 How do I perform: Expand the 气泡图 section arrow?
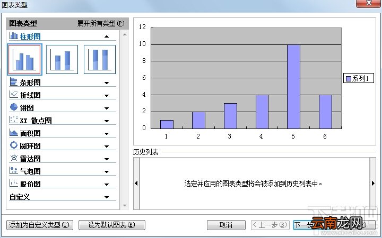(107, 172)
